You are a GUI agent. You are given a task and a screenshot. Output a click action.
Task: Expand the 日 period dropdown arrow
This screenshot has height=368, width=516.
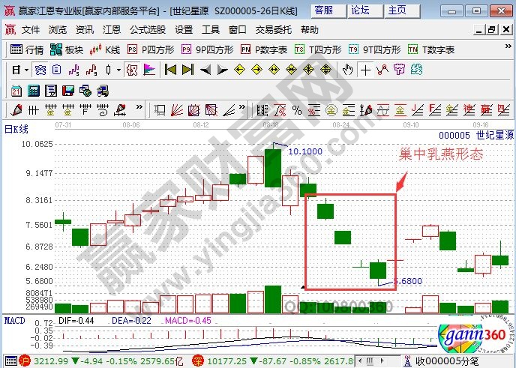(26, 70)
